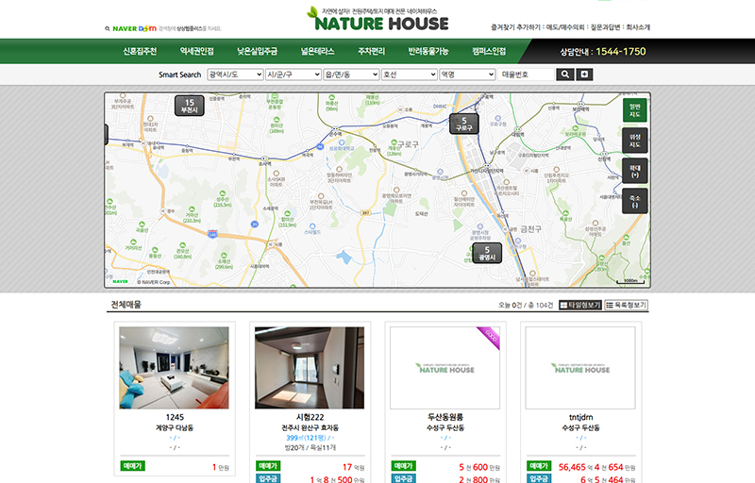The height and width of the screenshot is (483, 755).
Task: Open the 시험222 listing title
Action: tap(310, 417)
